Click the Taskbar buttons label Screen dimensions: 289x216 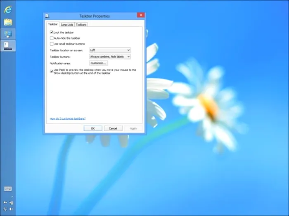pos(60,57)
